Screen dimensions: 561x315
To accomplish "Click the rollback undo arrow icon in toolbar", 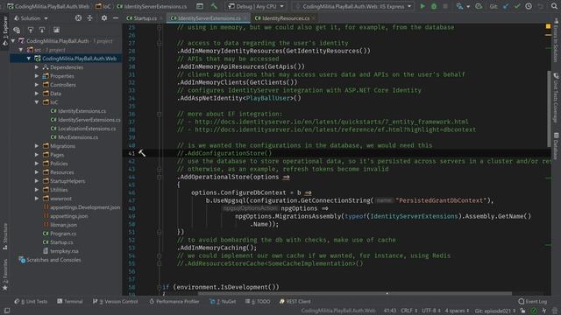I will point(540,6).
